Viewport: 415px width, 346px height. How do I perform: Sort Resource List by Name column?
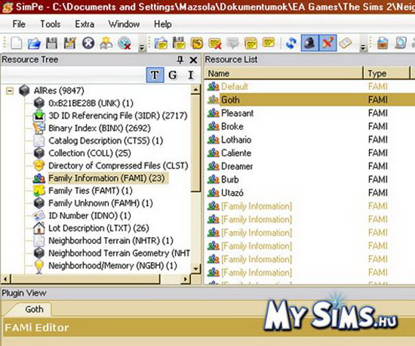click(284, 73)
